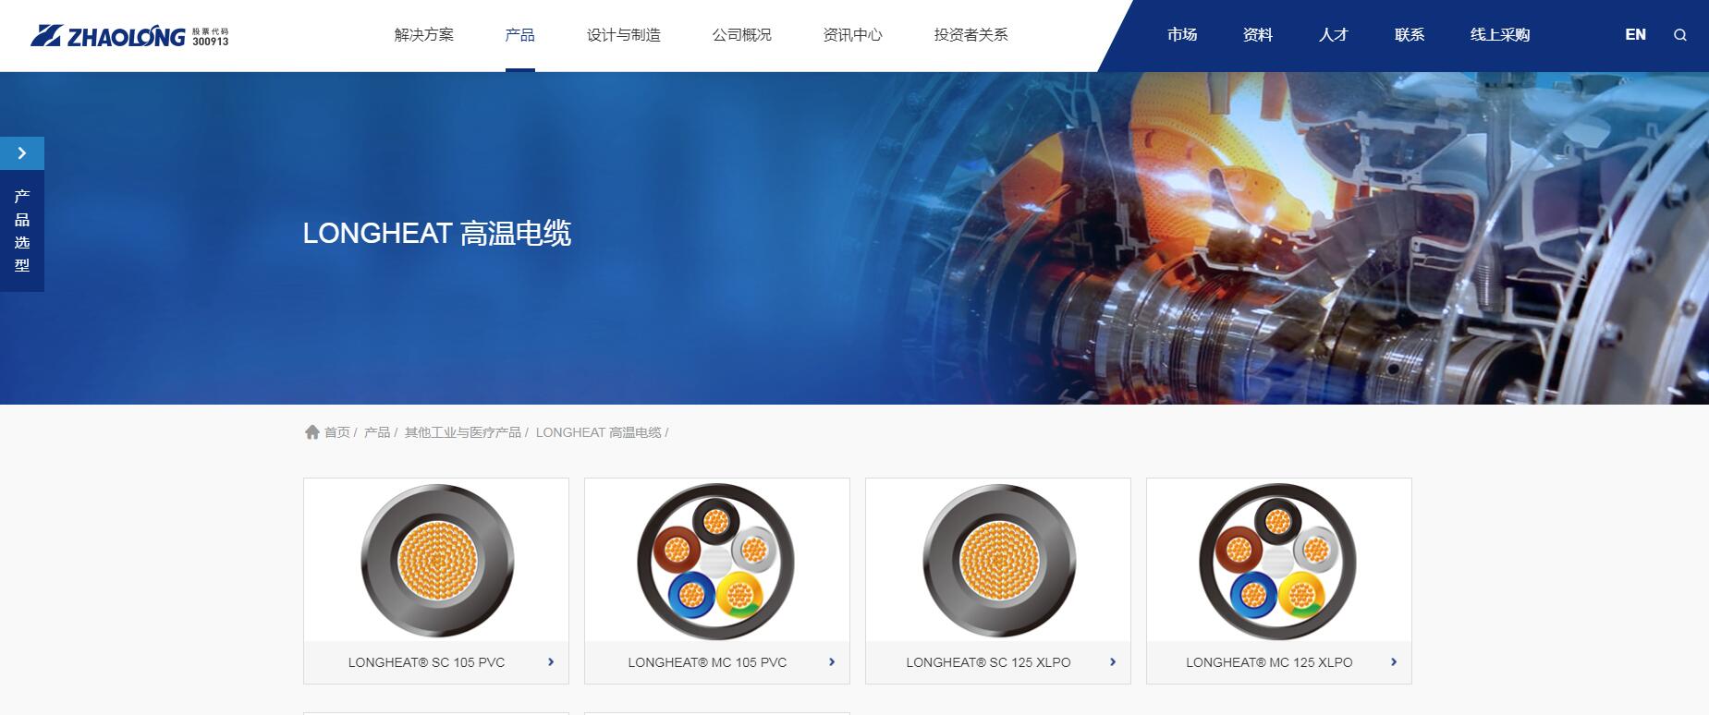
Task: Go to 市场 in top bar
Action: (1182, 35)
